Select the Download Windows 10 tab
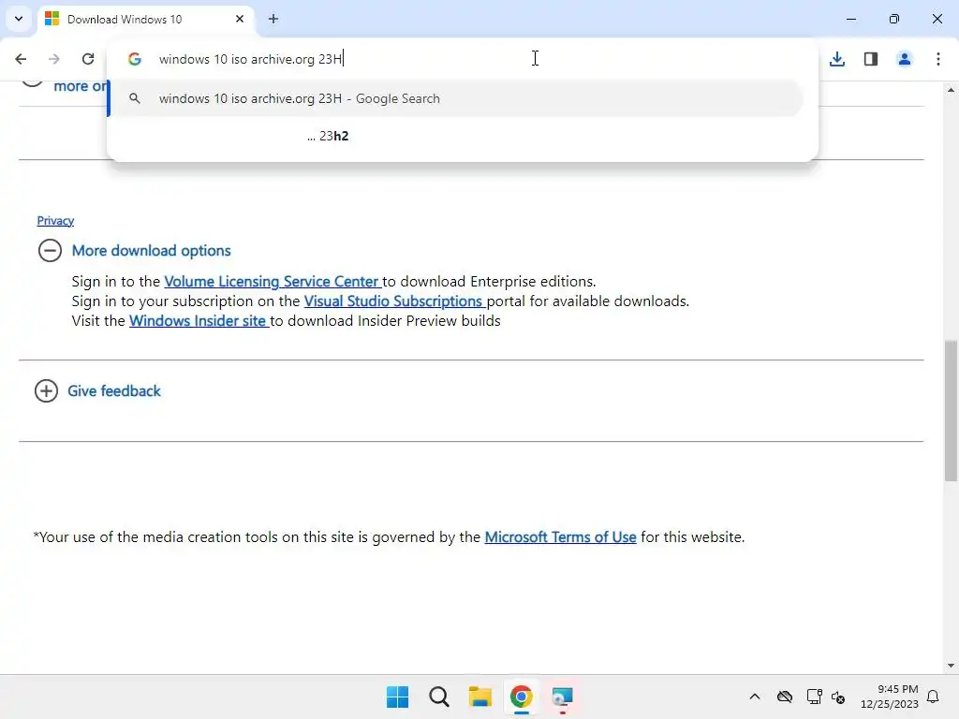Screen dimensions: 959x719 [x=145, y=19]
